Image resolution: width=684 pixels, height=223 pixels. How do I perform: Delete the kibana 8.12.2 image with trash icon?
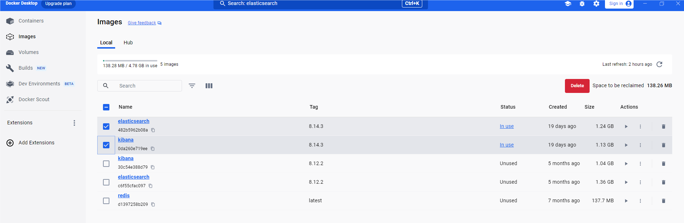click(x=664, y=164)
